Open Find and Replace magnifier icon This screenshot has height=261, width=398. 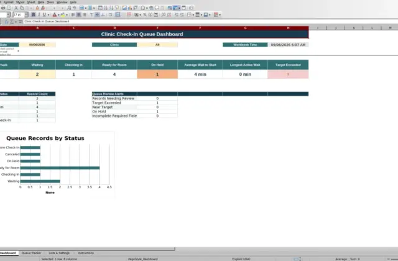click(69, 8)
